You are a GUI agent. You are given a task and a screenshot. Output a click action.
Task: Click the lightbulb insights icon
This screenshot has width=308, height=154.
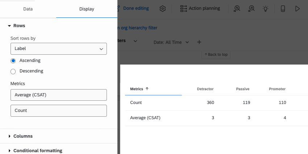[x=266, y=8]
